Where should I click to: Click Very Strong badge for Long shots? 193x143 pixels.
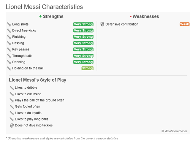(83, 24)
